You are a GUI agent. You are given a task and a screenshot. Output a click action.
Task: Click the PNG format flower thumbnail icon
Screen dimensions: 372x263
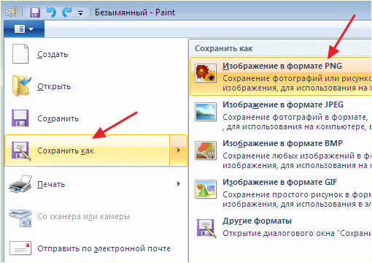206,73
